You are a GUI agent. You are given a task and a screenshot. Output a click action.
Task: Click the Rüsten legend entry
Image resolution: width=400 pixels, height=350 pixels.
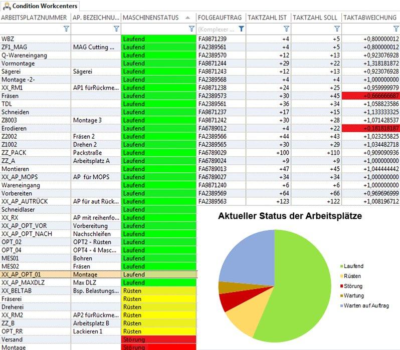(350, 276)
